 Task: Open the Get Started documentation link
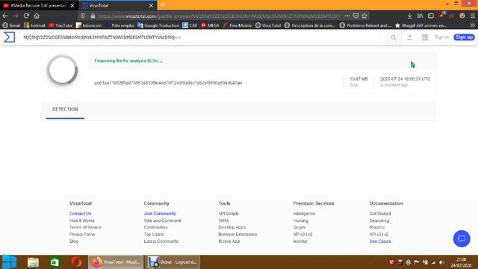click(x=380, y=214)
